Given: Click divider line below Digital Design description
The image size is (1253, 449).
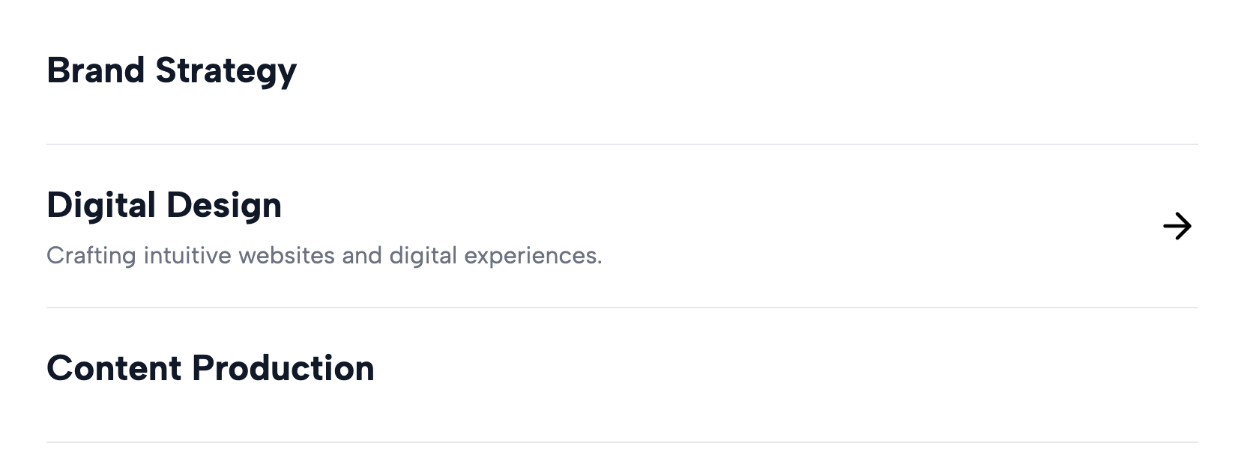Looking at the screenshot, I should 622,308.
